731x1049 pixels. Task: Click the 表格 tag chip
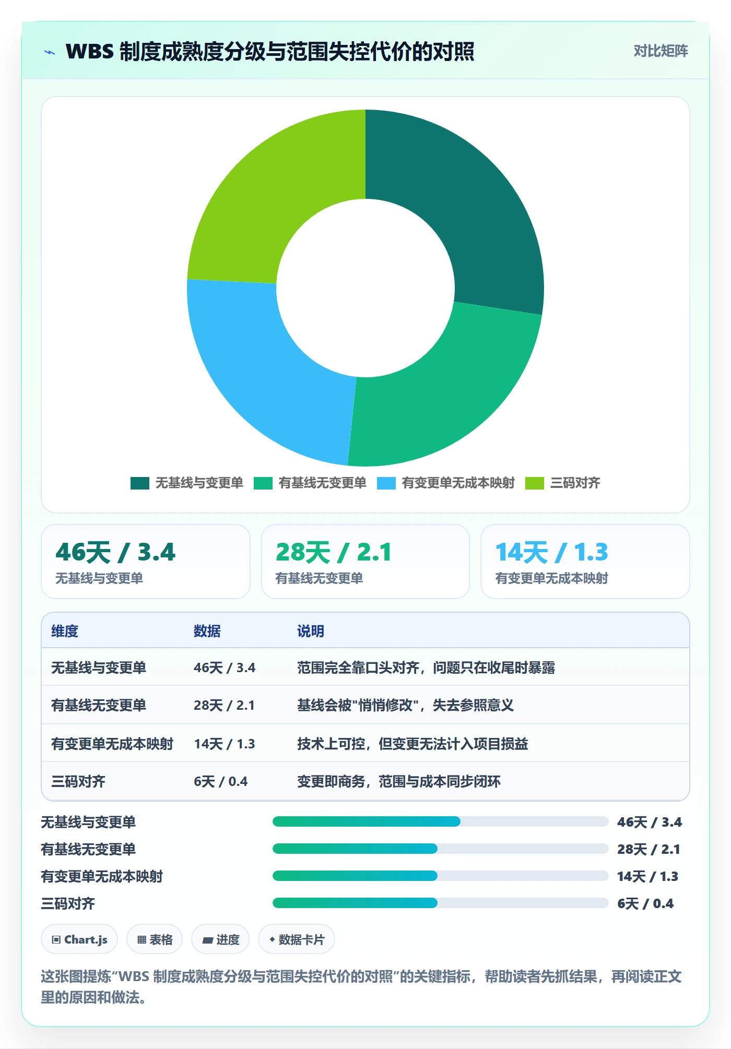pyautogui.click(x=155, y=939)
